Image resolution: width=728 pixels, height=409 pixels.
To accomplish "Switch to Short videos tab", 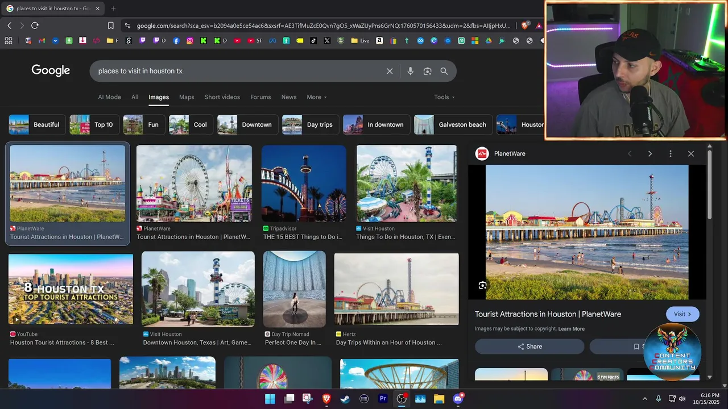I will (x=222, y=97).
